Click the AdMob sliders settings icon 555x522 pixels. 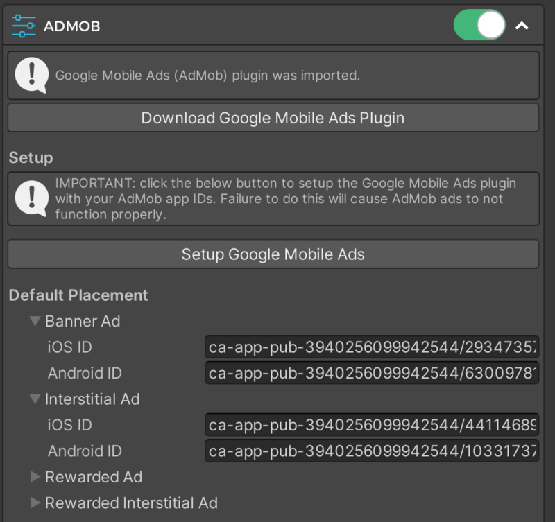point(24,26)
